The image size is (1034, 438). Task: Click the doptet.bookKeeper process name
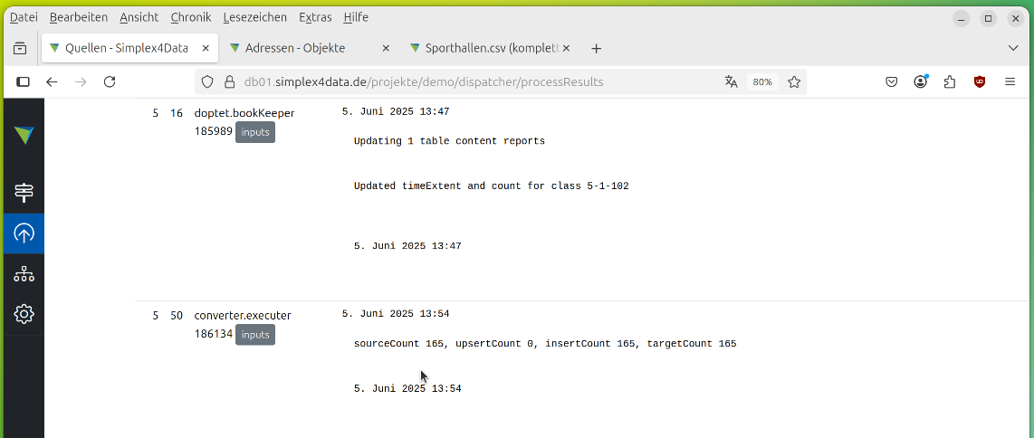click(x=244, y=112)
